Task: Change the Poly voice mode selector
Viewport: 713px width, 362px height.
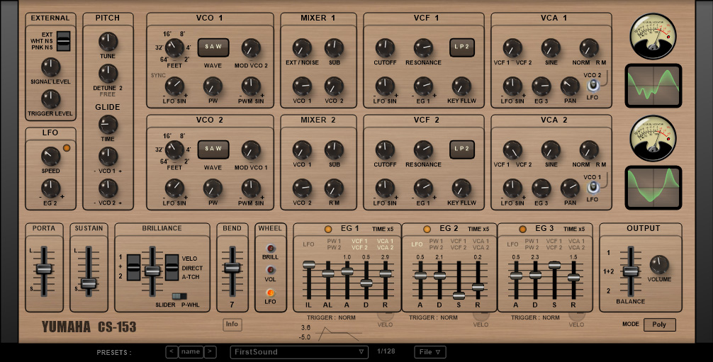Action: (x=659, y=324)
